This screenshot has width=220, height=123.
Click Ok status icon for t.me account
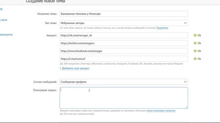(195, 59)
